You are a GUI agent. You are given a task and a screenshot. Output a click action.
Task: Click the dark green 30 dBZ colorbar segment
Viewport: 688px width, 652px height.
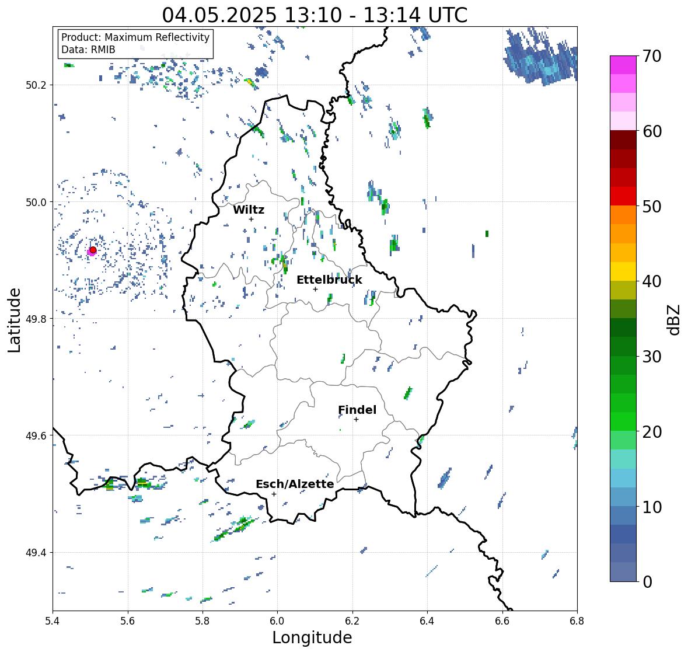pos(623,346)
